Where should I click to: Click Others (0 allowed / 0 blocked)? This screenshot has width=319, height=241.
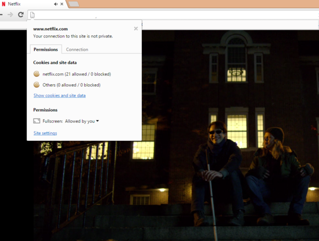[x=71, y=85]
